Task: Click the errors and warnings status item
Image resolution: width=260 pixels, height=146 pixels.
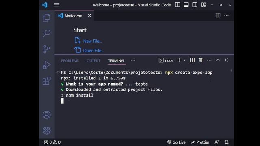Action: coord(52,142)
